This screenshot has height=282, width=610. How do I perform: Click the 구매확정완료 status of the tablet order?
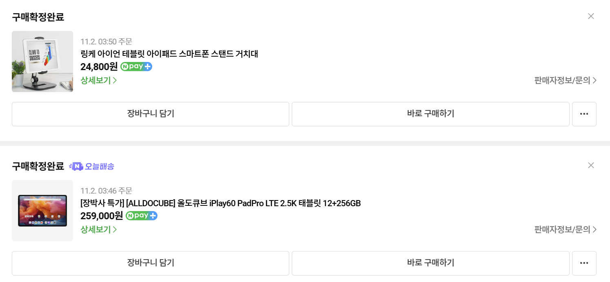click(38, 166)
